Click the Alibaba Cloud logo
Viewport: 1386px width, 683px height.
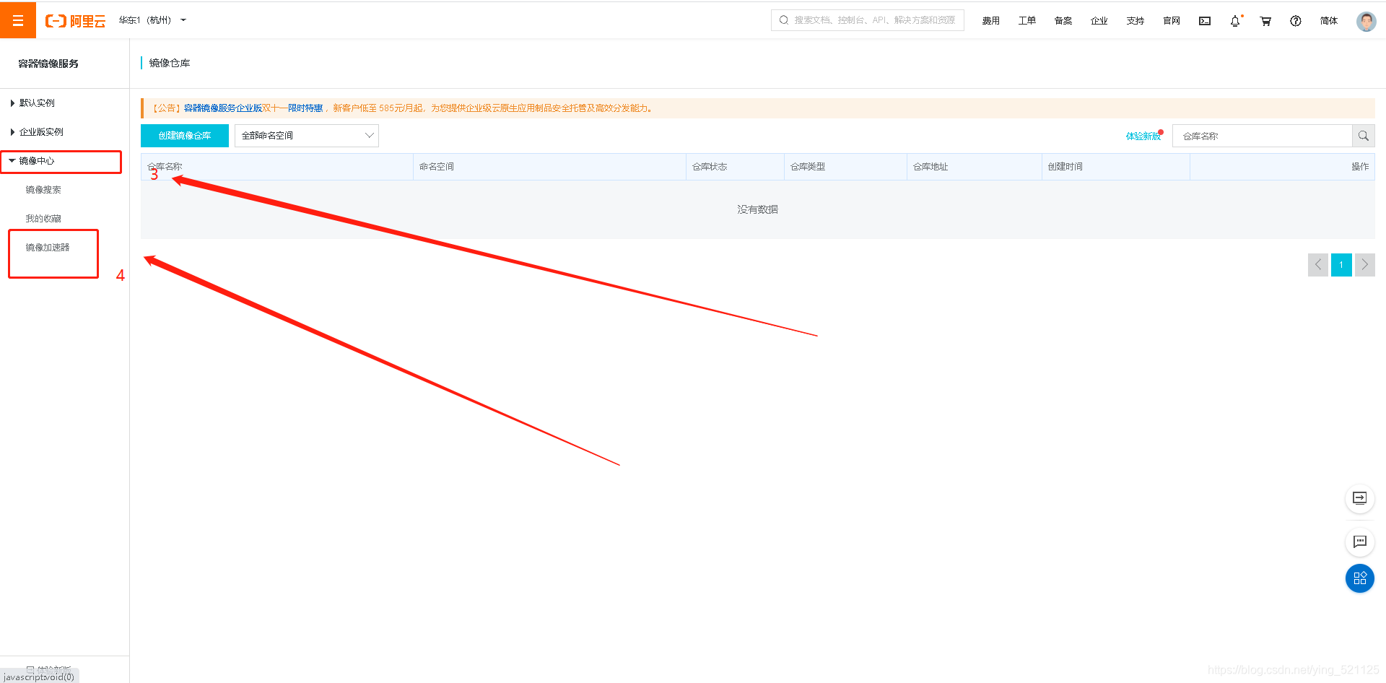click(x=75, y=21)
